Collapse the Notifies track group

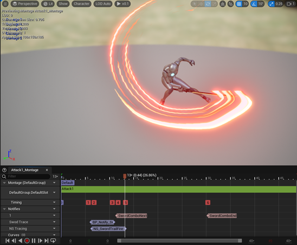tap(4, 209)
